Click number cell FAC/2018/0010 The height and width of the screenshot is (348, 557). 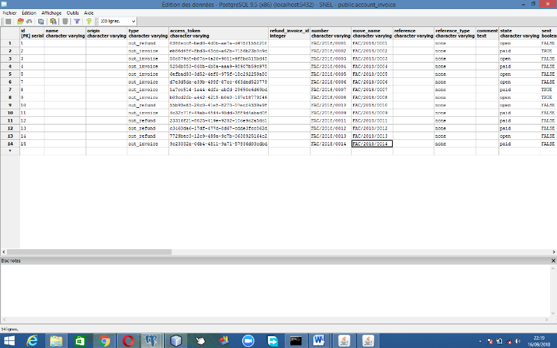(x=331, y=105)
